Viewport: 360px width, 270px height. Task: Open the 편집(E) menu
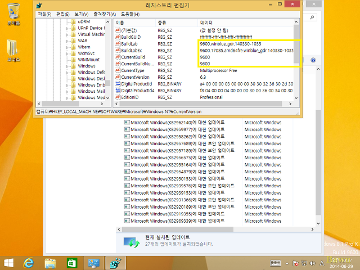coord(63,14)
